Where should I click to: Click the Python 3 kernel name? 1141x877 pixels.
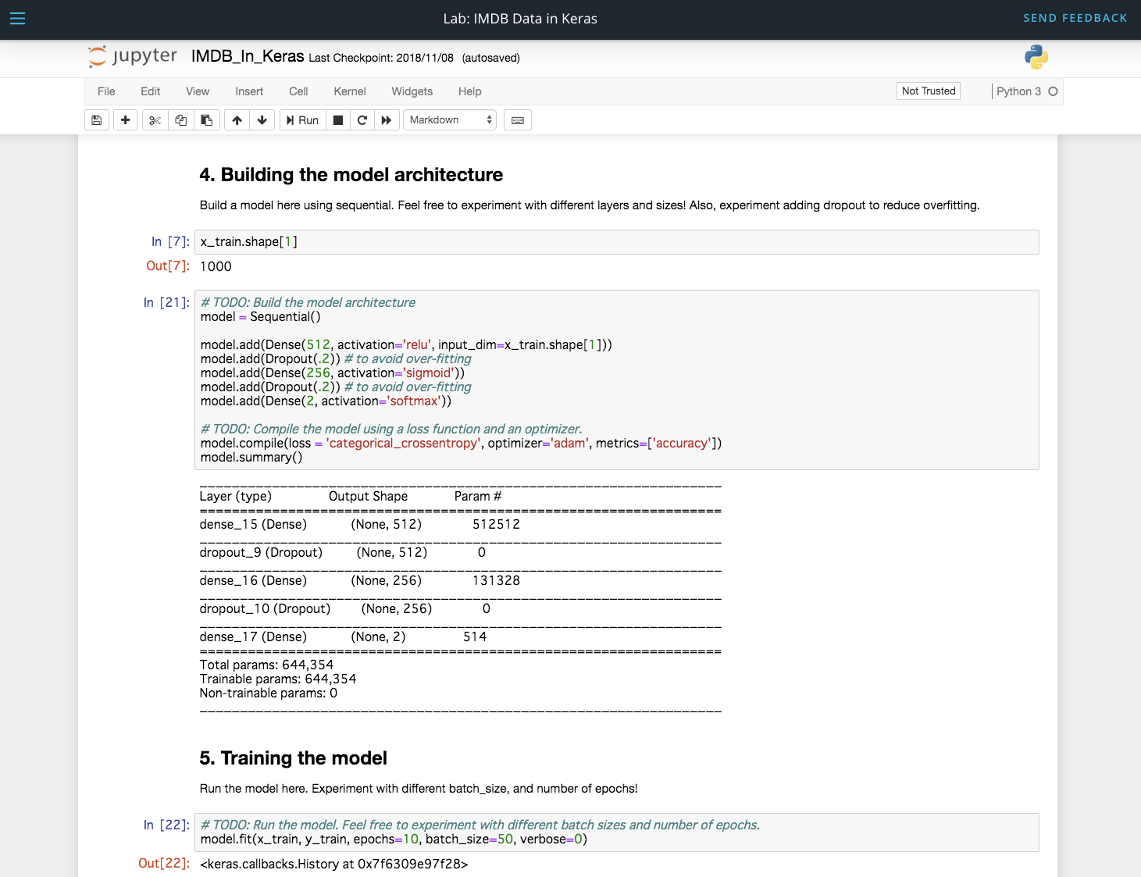point(1018,91)
